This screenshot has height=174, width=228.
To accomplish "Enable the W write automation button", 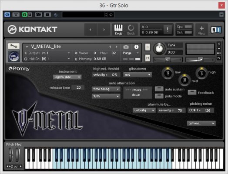I will click(30, 15).
